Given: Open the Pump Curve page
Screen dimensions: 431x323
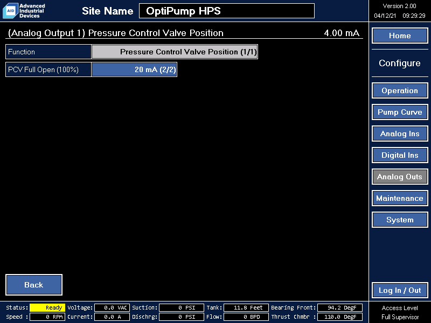Looking at the screenshot, I should click(400, 112).
